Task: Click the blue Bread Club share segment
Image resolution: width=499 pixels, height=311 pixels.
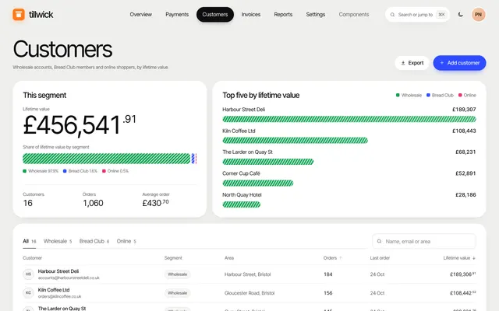Action: pos(193,159)
